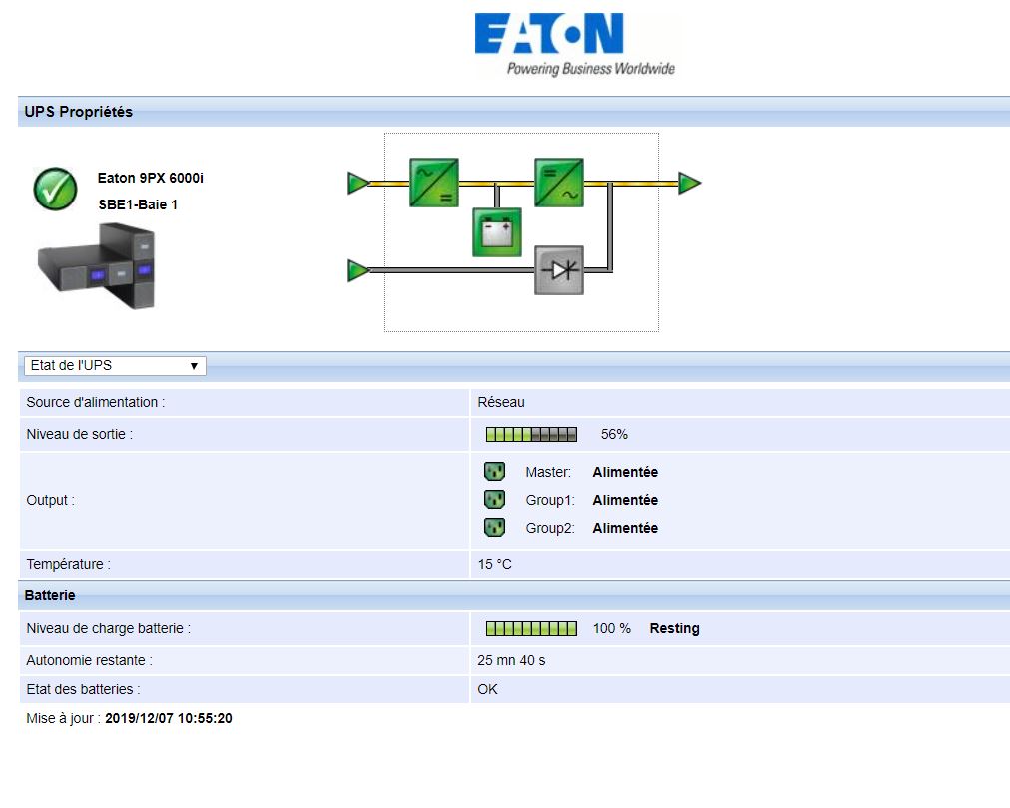This screenshot has width=1010, height=808.
Task: Click the Group1 outlet icon
Action: [x=494, y=499]
